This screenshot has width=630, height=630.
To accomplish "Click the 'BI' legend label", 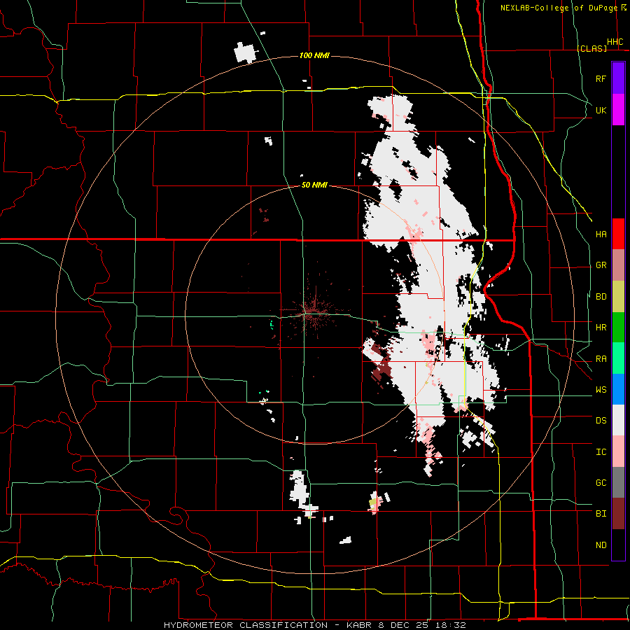I will [x=601, y=514].
